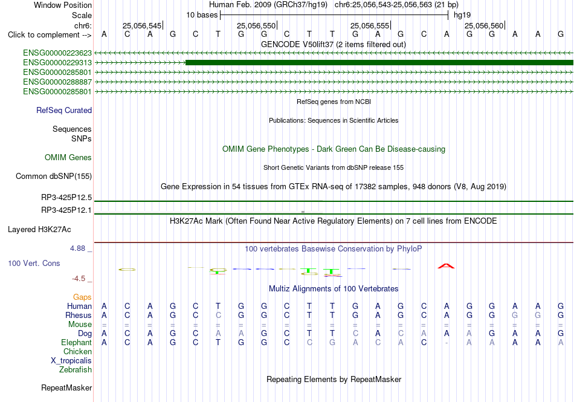Viewport: 574px width, 402px height.
Task: Click the dark green ENSG00000229313 exon block
Action: click(379, 63)
